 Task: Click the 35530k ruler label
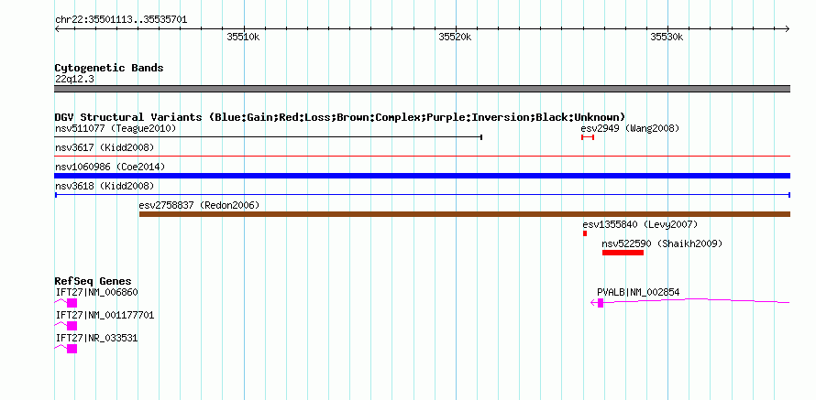(667, 38)
